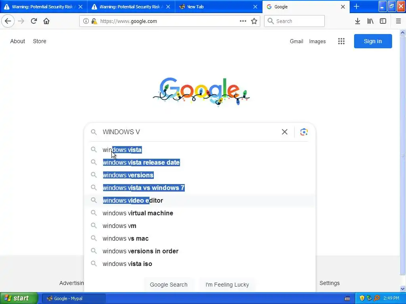
Task: Choose suggestion 'windows vista'
Action: pyautogui.click(x=199, y=150)
